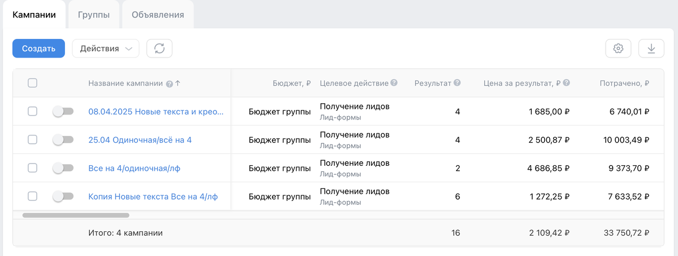Click the sort arrow in campaign name header
The image size is (678, 256).
click(178, 83)
